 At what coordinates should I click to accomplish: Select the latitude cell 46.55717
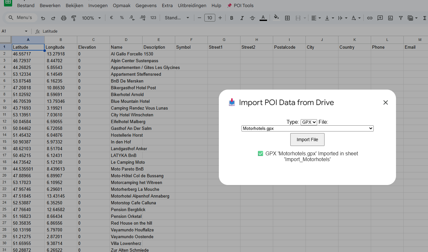[x=28, y=54]
